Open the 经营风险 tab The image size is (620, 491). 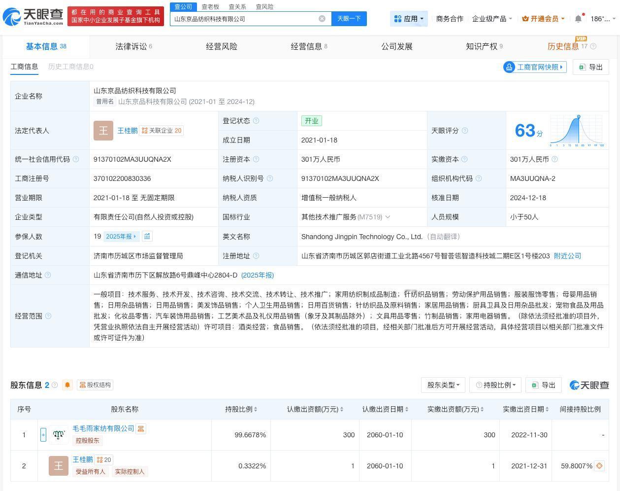[x=222, y=46]
